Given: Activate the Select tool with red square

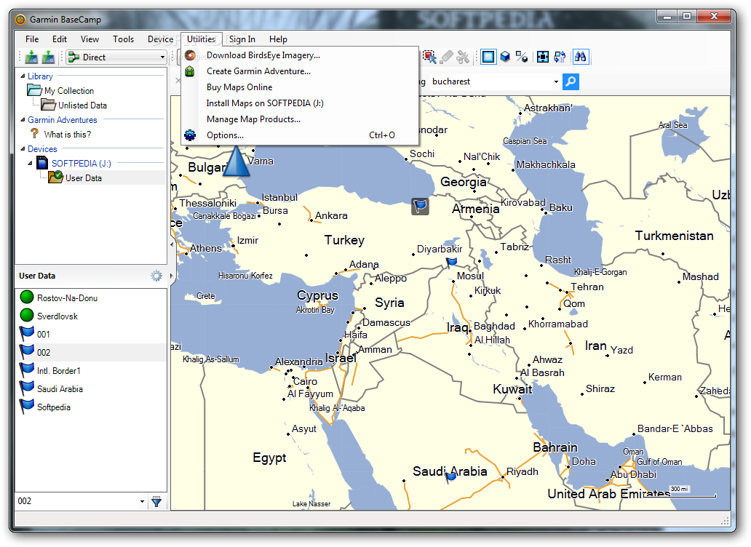Looking at the screenshot, I should (429, 57).
